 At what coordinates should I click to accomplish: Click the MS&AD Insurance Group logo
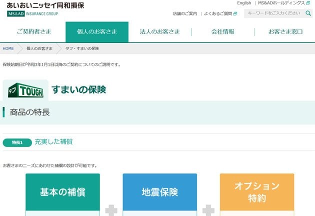(x=32, y=13)
